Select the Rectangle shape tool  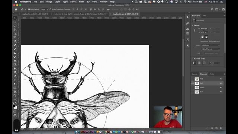click(15, 88)
